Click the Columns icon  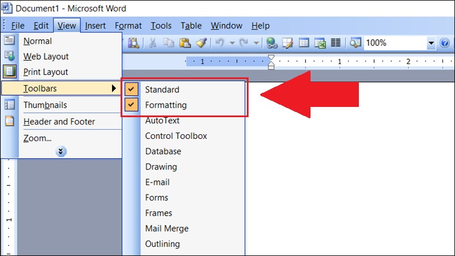pos(336,43)
